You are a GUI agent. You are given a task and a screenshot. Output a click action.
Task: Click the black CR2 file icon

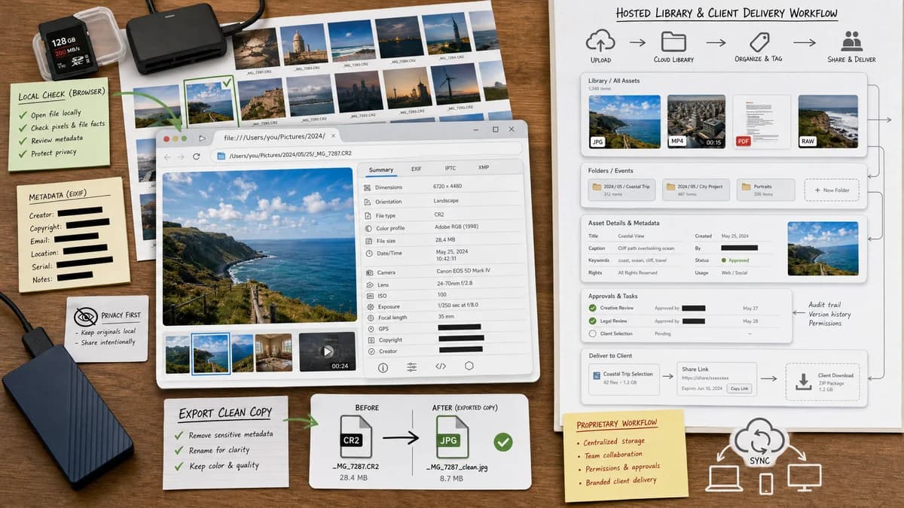(x=356, y=437)
